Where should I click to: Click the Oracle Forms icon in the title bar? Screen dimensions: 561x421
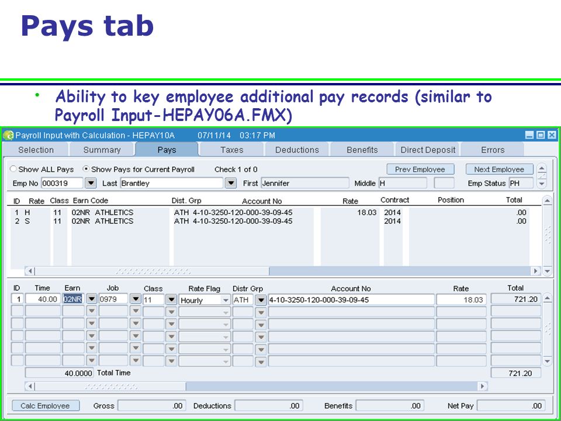8,135
